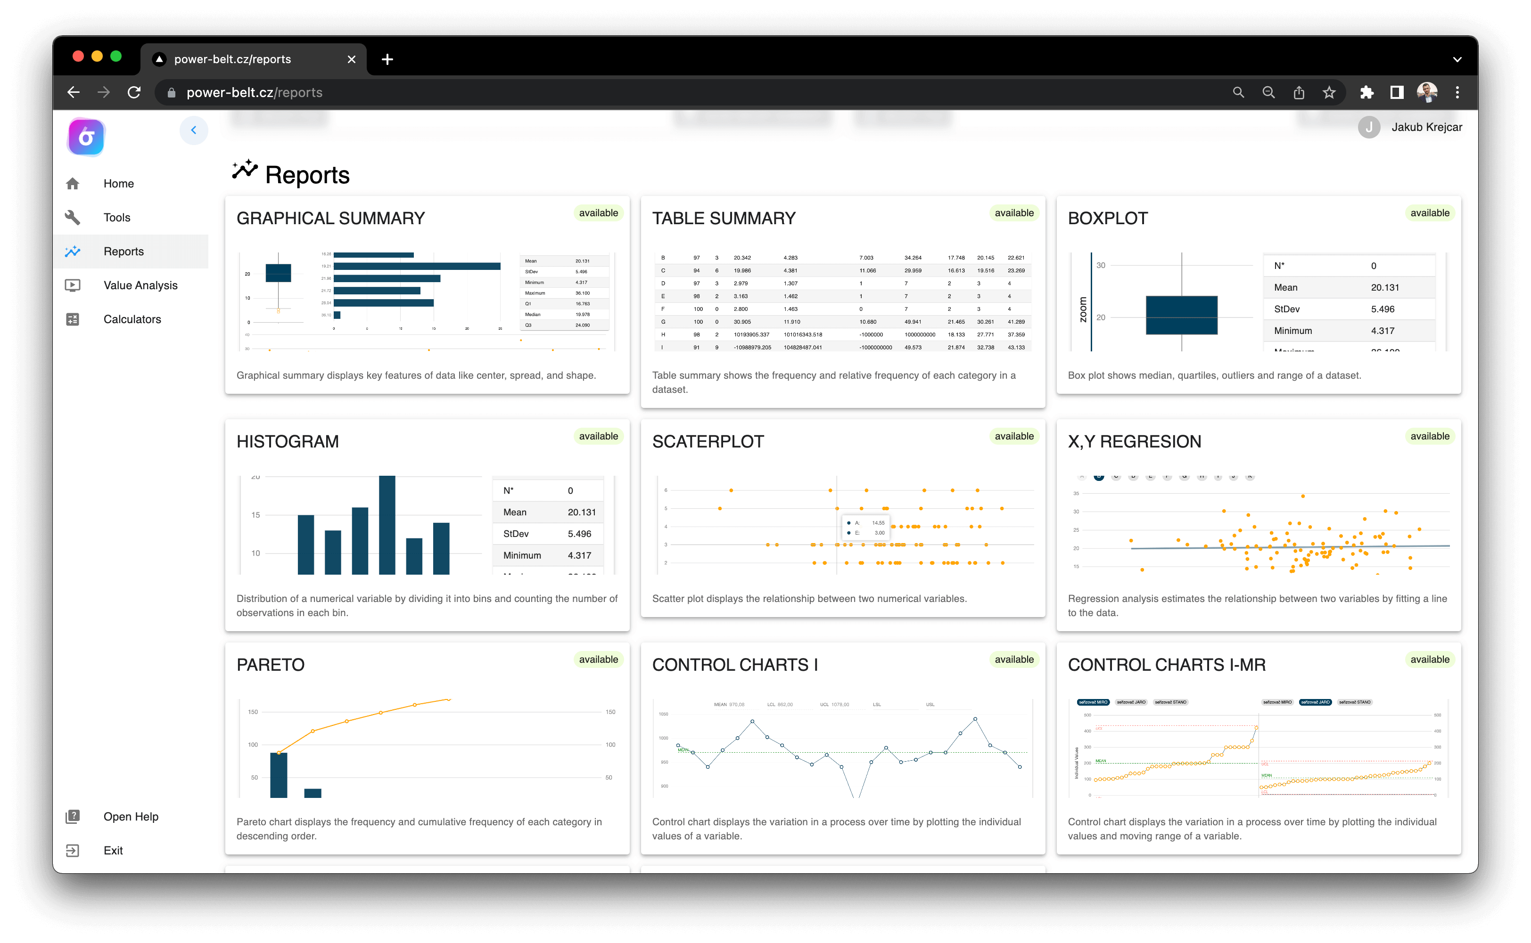1531x943 pixels.
Task: Collapse the sidebar with the chevron button
Action: point(193,130)
